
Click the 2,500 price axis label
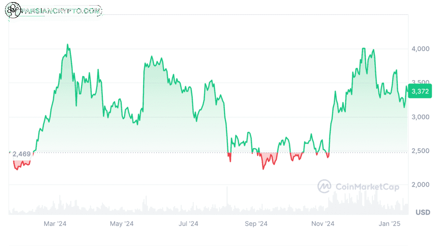(420, 151)
